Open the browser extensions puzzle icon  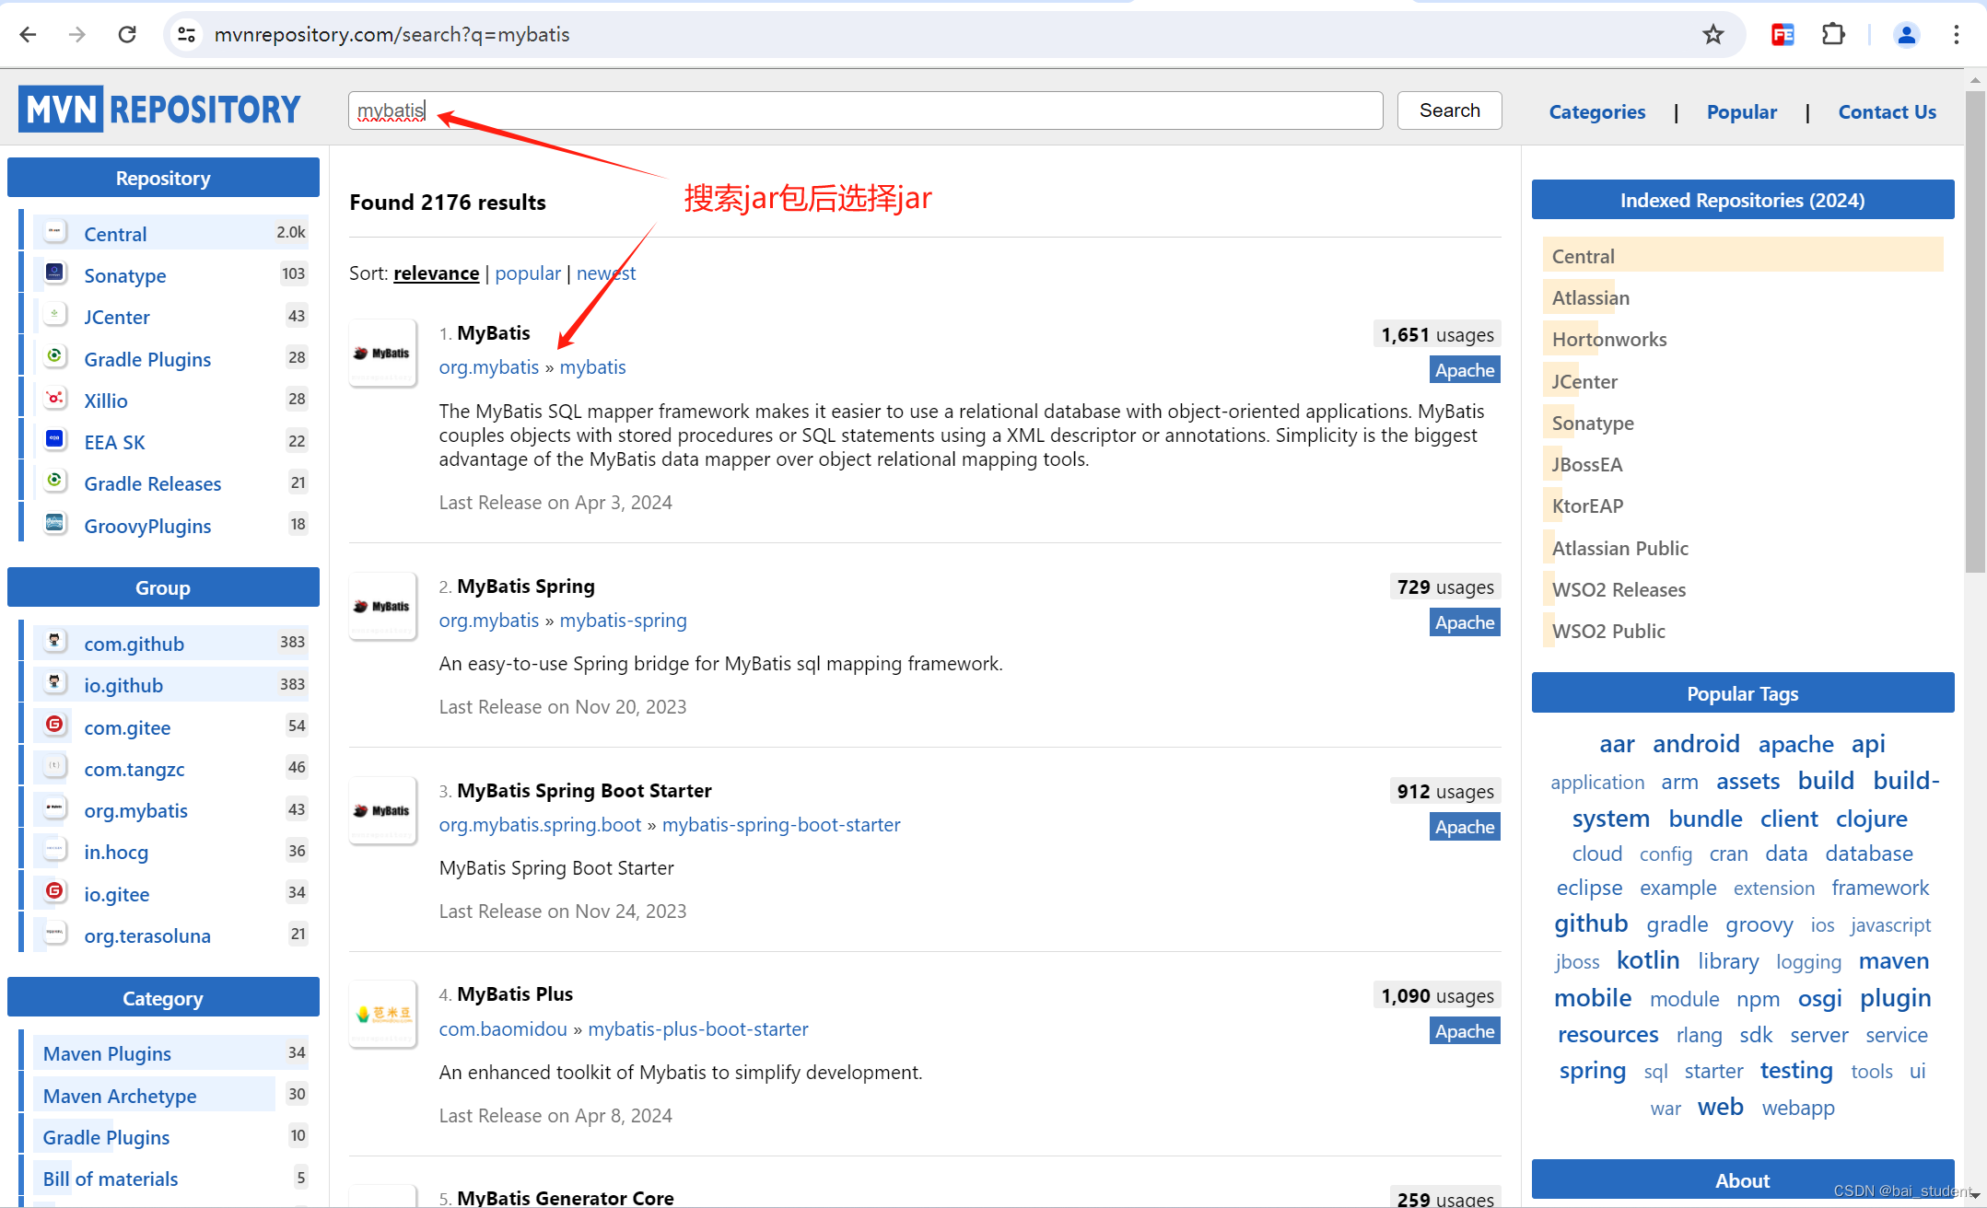[x=1833, y=35]
